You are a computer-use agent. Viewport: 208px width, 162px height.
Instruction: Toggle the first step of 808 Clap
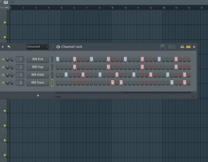coord(58,67)
